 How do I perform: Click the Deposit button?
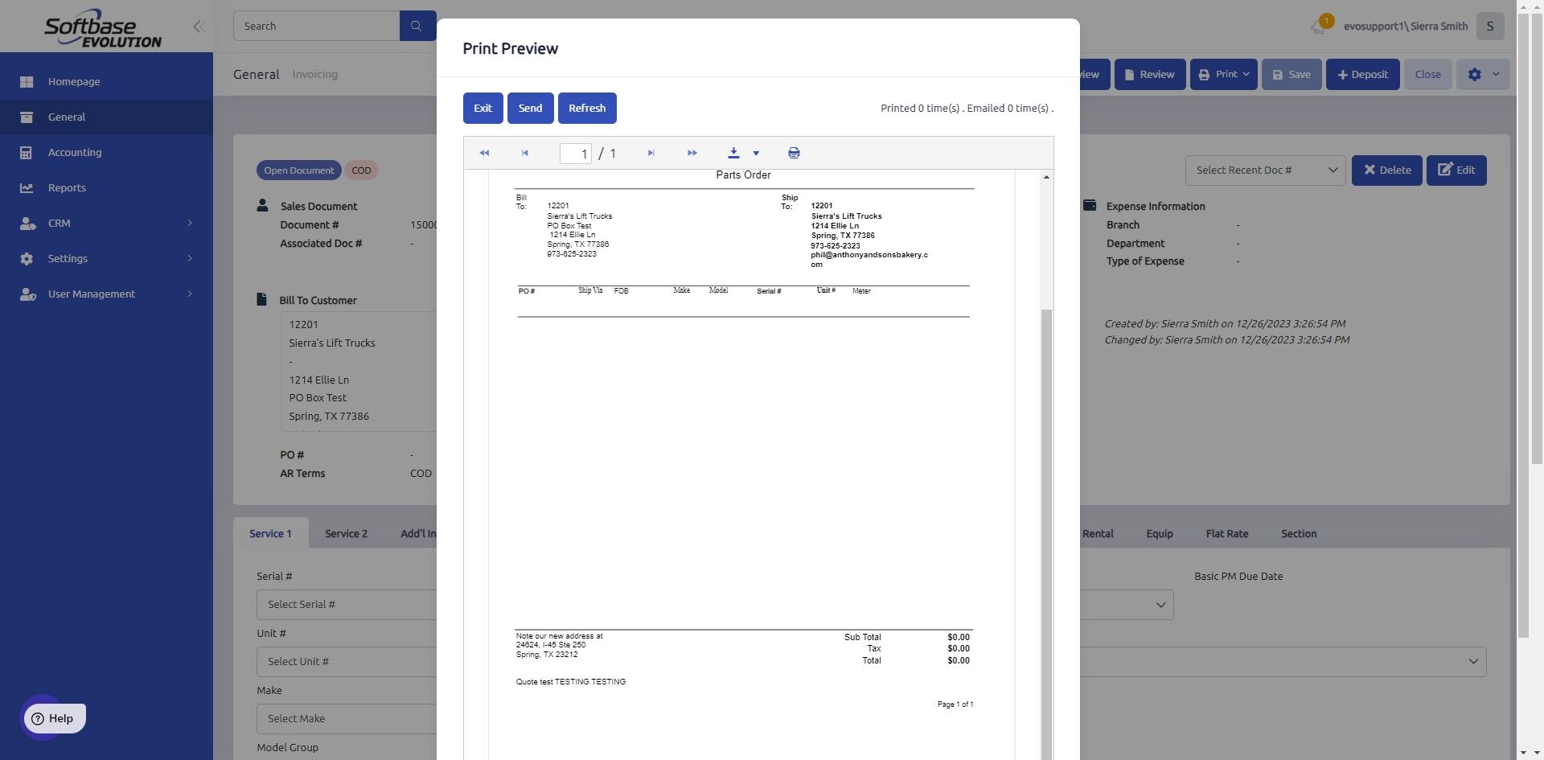click(1362, 74)
